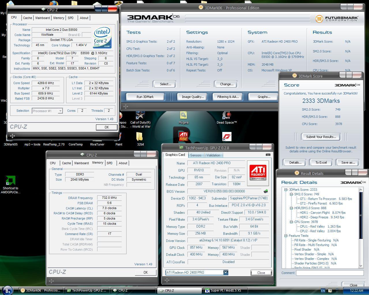Open the CPU tab in the lower CPU-Z window
The image size is (369, 295).
pyautogui.click(x=53, y=163)
